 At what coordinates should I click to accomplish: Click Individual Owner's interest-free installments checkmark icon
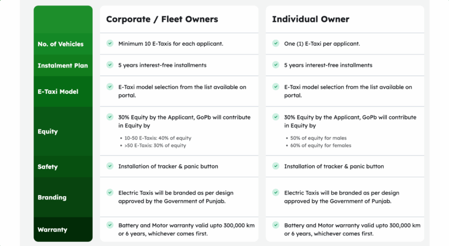point(275,65)
